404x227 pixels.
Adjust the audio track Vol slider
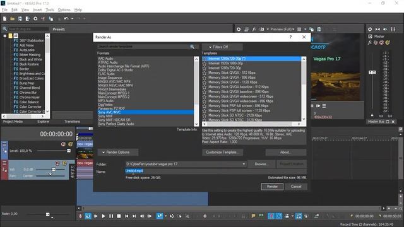pos(54,170)
